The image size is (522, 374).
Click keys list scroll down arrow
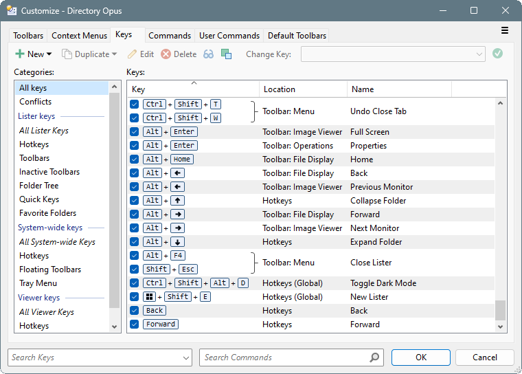pos(500,327)
